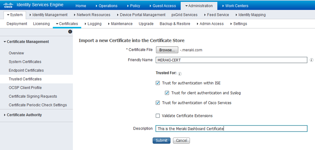The height and width of the screenshot is (150, 315).
Task: Uncheck Trust for authentication of Cisco Services
Action: (x=158, y=103)
